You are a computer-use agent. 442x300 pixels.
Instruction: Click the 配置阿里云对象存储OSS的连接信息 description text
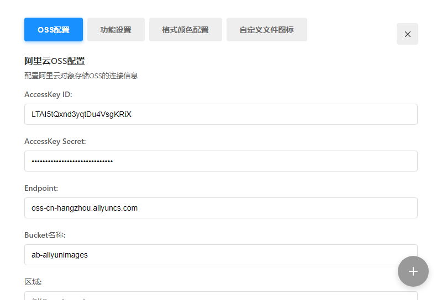pos(81,76)
